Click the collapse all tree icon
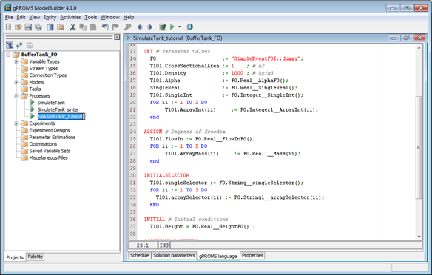The width and height of the screenshot is (432, 275). pos(30,45)
